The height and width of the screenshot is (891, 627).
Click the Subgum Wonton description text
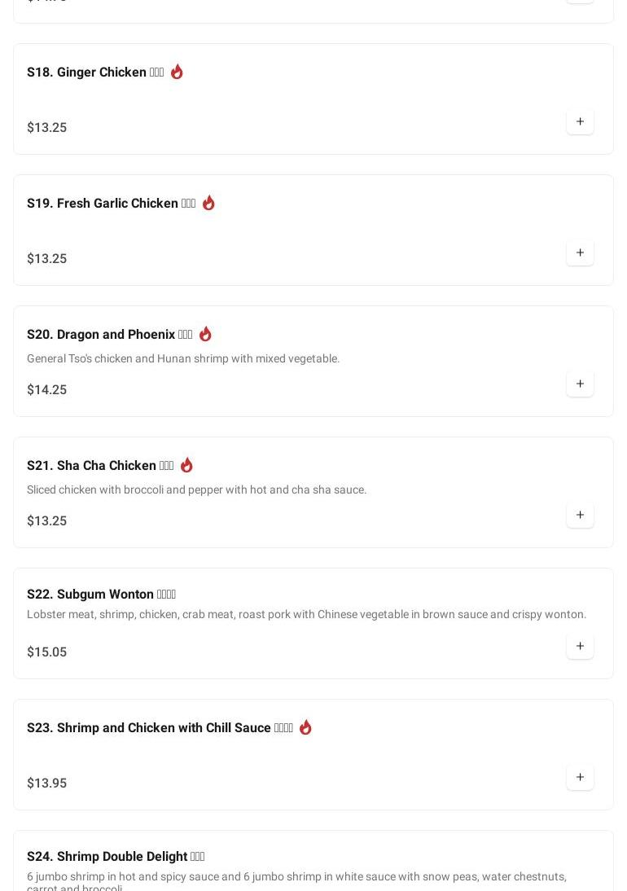[x=306, y=614]
